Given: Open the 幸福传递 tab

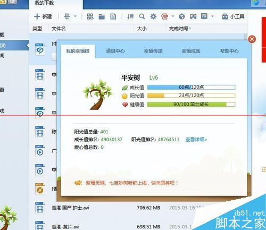Looking at the screenshot, I should [x=153, y=51].
